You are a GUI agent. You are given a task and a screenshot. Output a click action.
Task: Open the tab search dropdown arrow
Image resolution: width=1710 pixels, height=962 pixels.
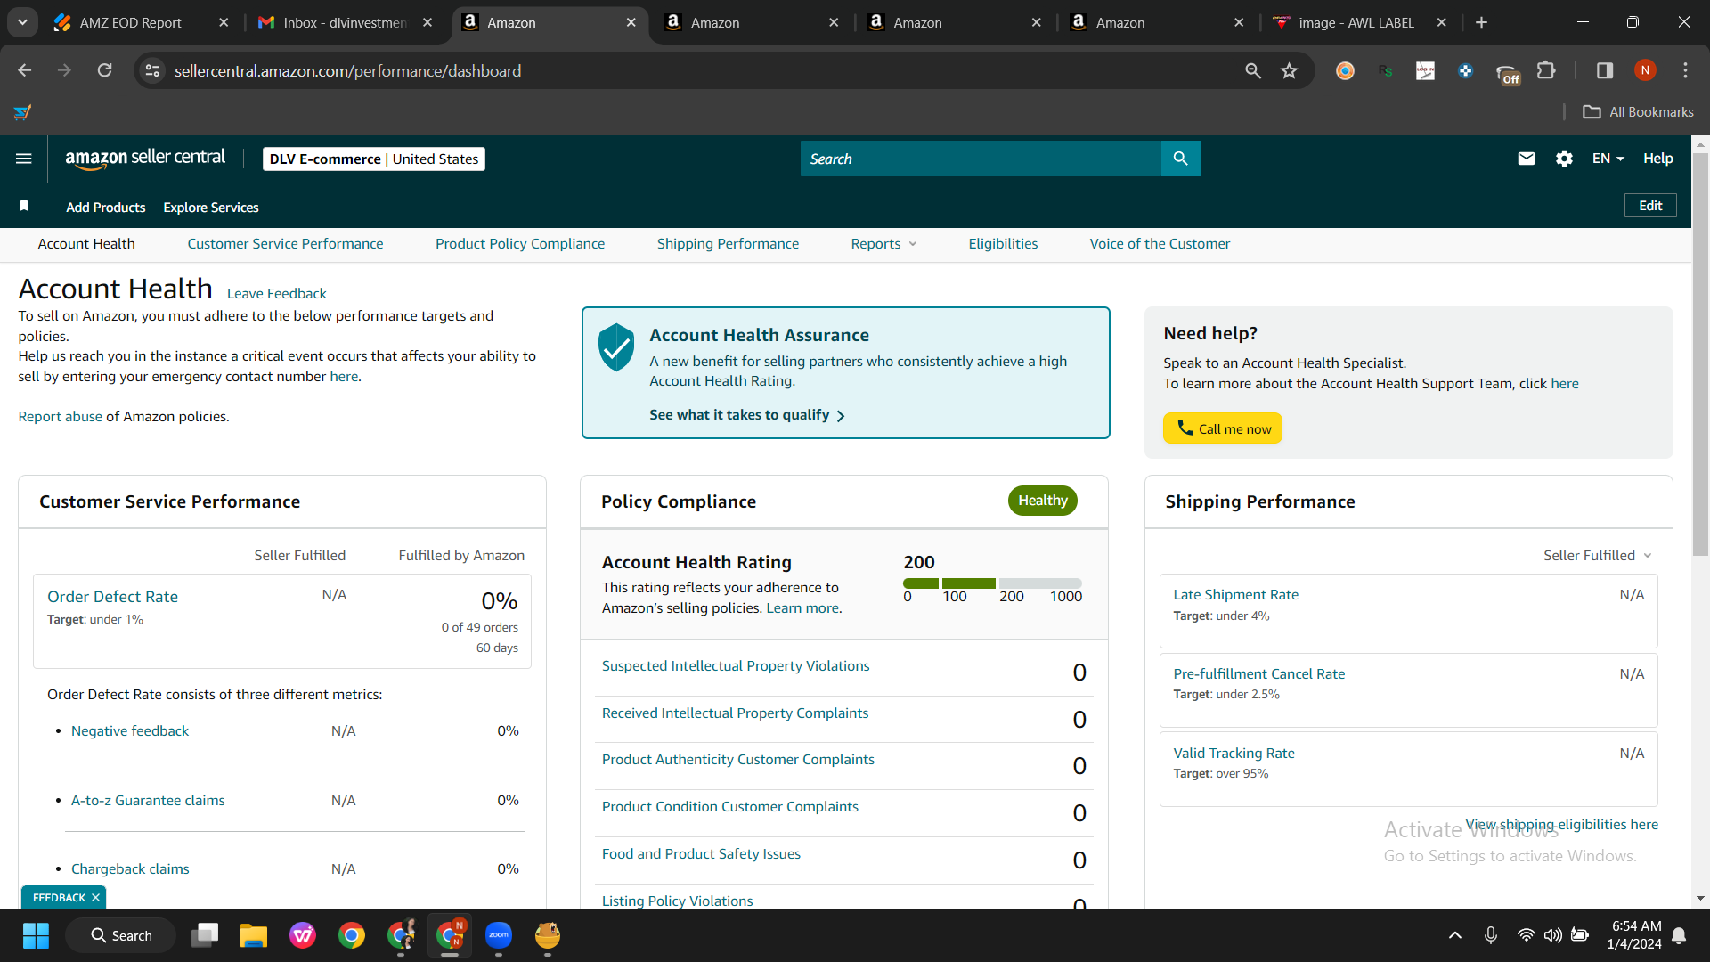[x=22, y=22]
